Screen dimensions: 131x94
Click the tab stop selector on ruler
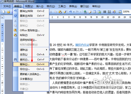2,17
